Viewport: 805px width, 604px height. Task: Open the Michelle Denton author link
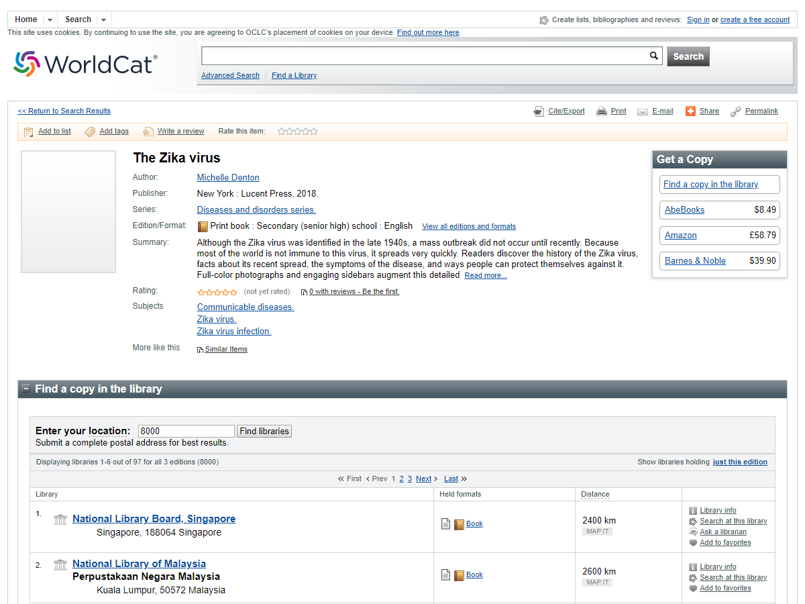point(228,177)
